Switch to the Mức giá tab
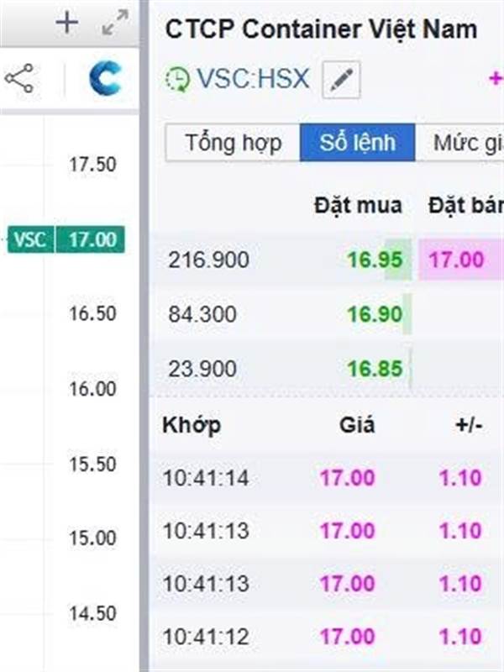 tap(459, 143)
